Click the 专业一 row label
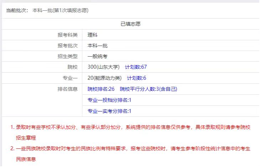Screen dimensions: 260x167 click(x=70, y=78)
